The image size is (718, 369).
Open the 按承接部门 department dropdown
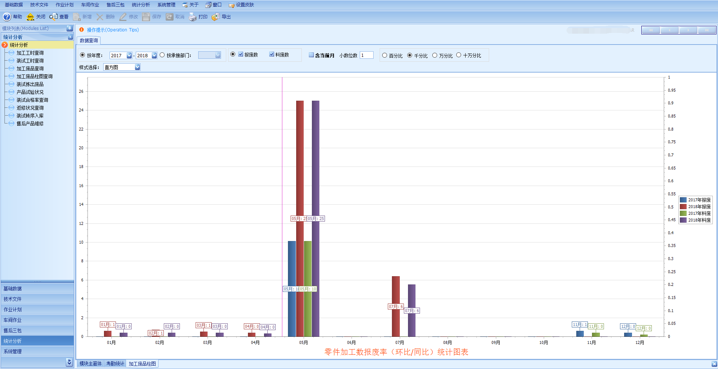coord(218,55)
